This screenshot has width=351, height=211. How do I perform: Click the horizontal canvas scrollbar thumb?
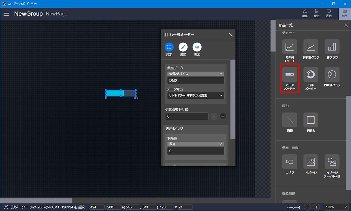(36, 201)
